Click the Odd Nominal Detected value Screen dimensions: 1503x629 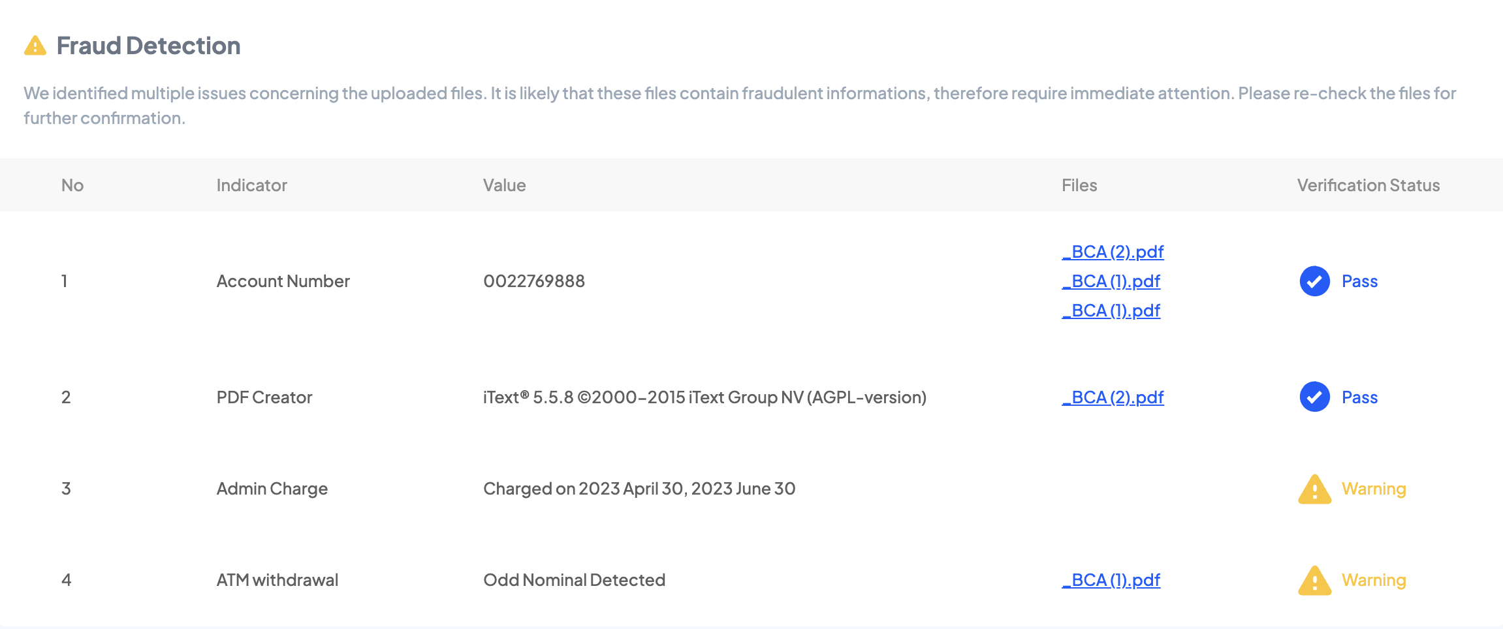click(x=574, y=580)
